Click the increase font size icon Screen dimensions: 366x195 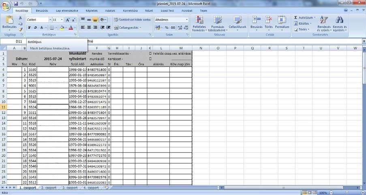68,19
